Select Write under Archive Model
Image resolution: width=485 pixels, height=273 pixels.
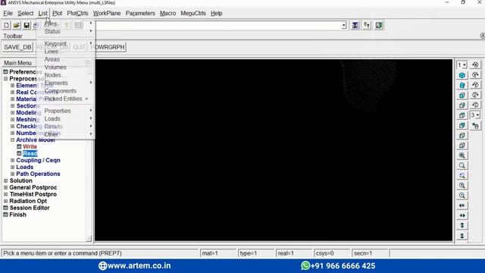pos(30,146)
